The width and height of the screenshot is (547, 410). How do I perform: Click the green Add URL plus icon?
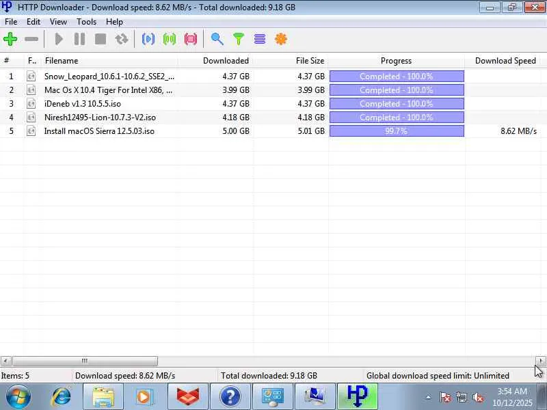coord(10,39)
